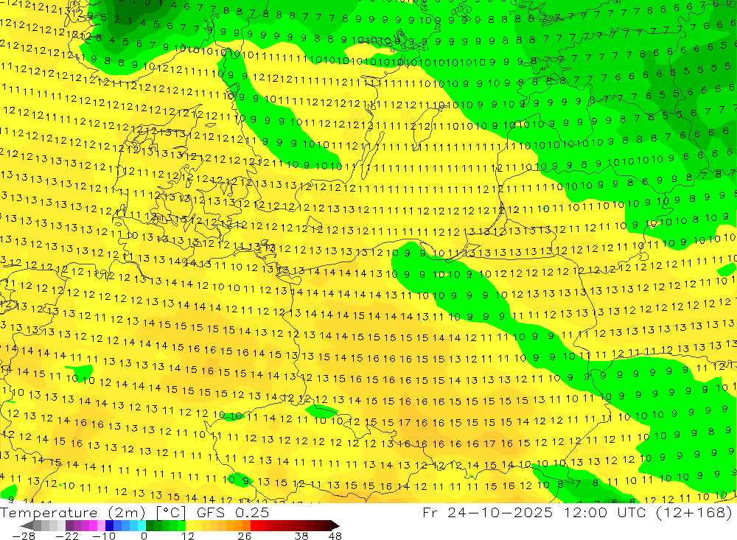Click the '-10' legend scale label
This screenshot has height=540, width=737.
point(104,536)
